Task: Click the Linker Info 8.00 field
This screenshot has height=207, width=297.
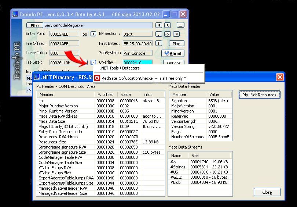Action: [x=65, y=53]
